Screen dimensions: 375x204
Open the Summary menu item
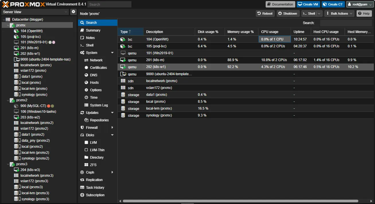click(x=98, y=30)
